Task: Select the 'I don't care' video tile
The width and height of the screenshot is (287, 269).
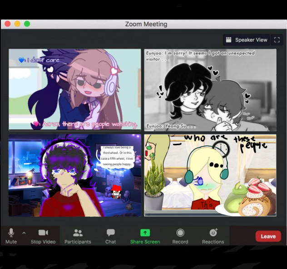Action: click(75, 90)
